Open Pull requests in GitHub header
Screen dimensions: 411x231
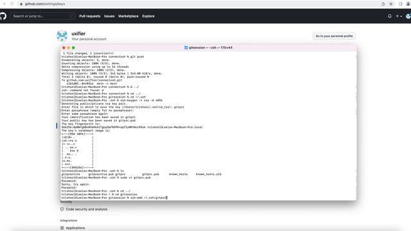coord(90,16)
